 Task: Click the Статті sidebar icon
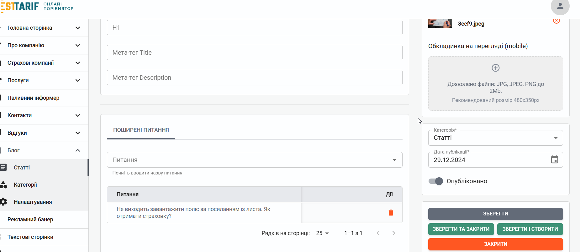click(x=3, y=168)
